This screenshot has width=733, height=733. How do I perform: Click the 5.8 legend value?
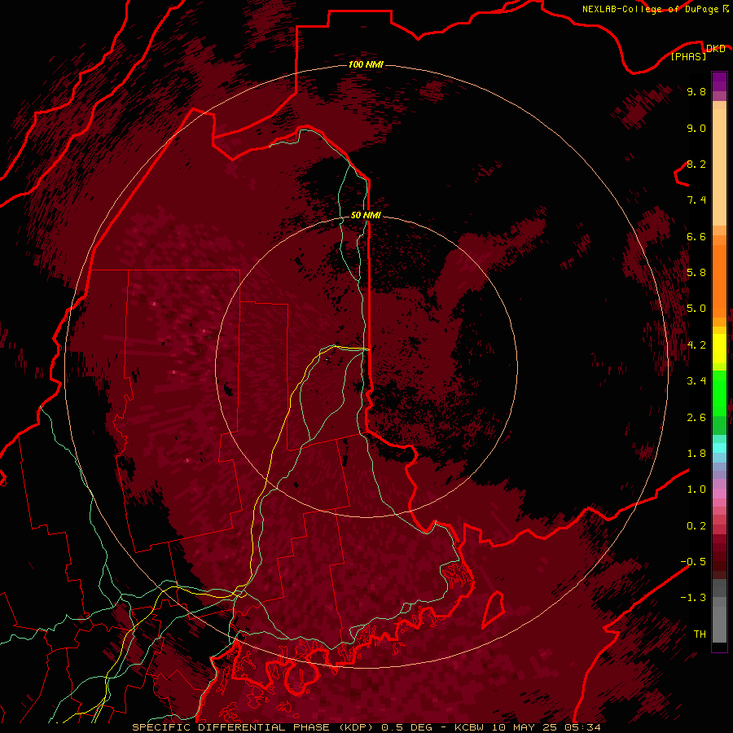pos(696,273)
